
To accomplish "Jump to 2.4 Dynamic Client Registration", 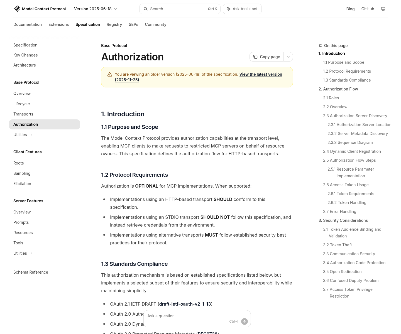I will [352, 151].
